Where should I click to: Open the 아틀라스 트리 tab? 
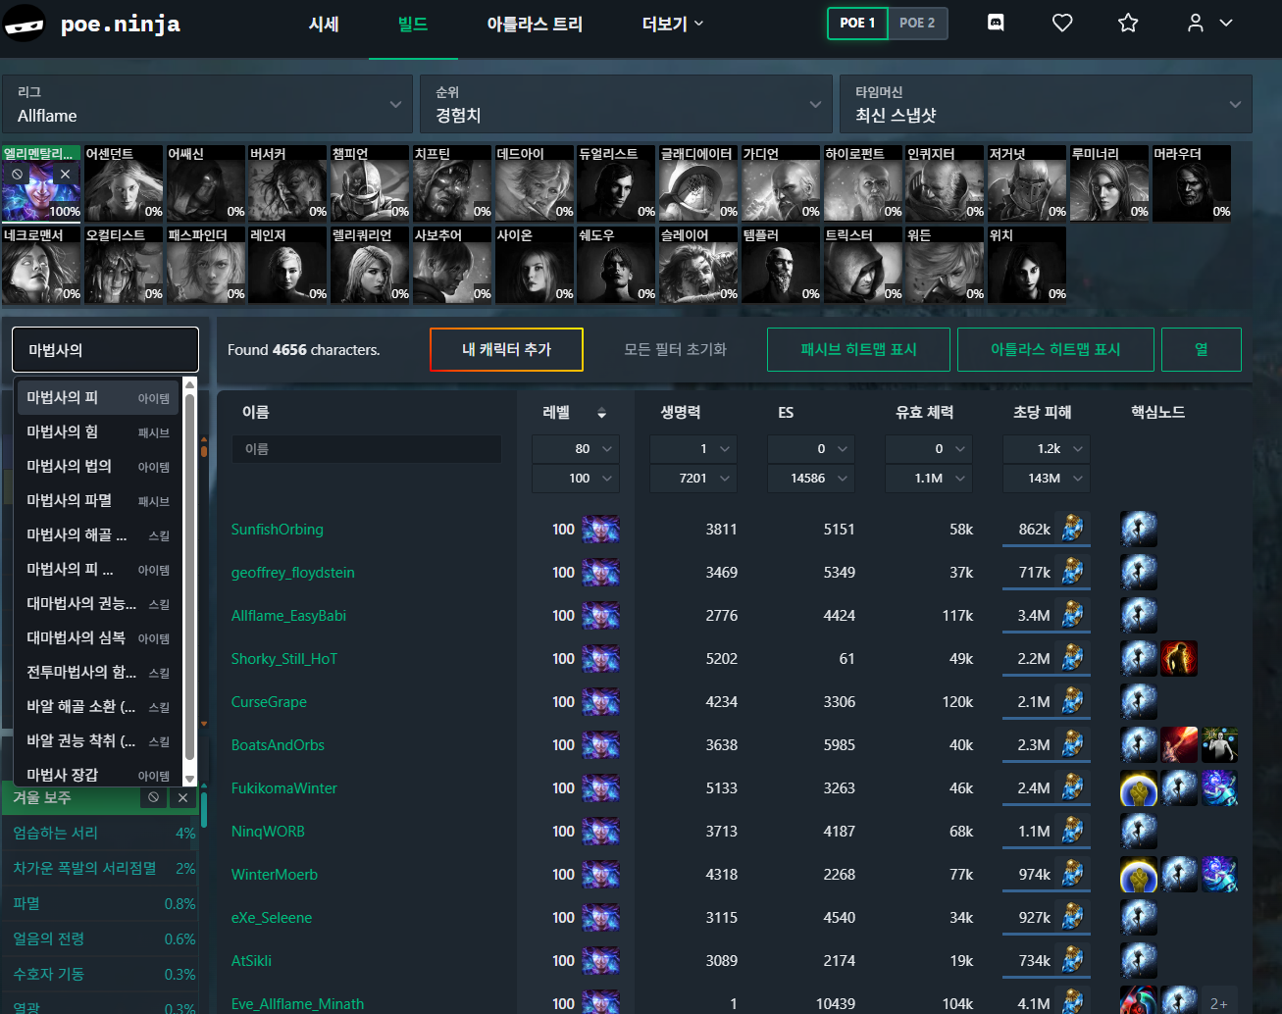click(x=535, y=24)
